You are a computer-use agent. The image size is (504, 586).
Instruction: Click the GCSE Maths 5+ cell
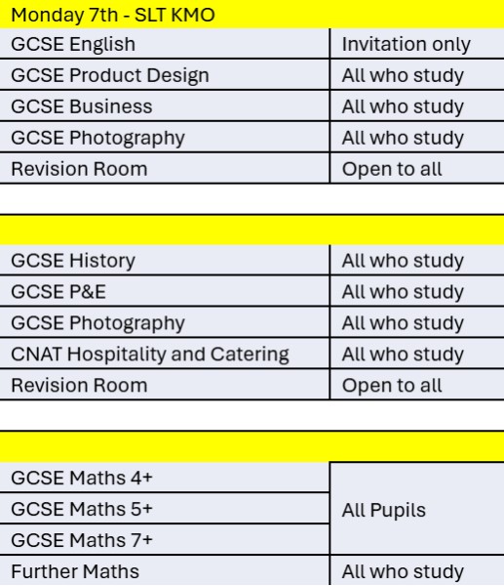click(x=165, y=508)
